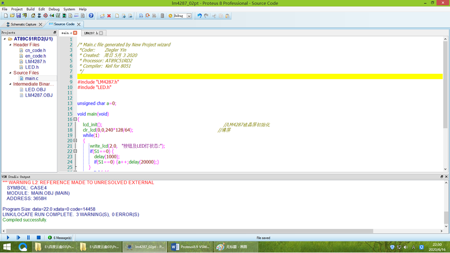Click the Cut scissors icon
The height and width of the screenshot is (253, 450).
pos(214,16)
